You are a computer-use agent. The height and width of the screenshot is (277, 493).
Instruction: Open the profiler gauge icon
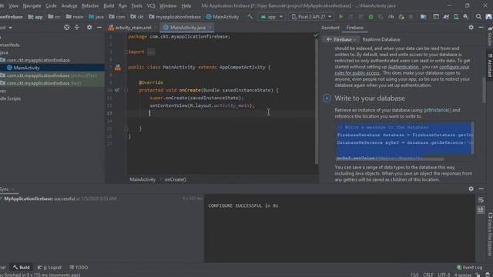click(x=391, y=17)
